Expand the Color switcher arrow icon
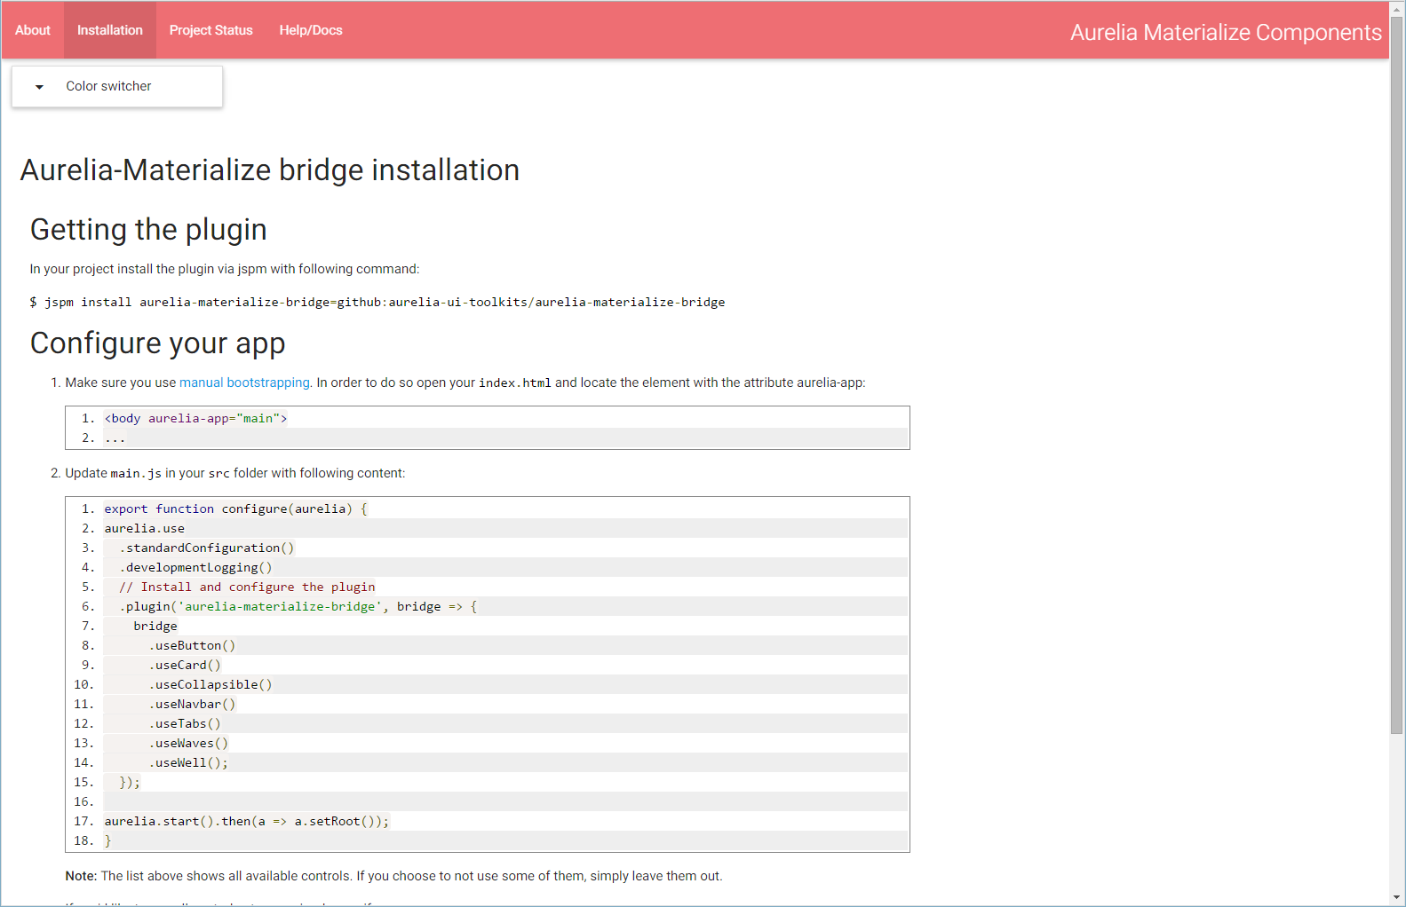Viewport: 1406px width, 907px height. [39, 87]
